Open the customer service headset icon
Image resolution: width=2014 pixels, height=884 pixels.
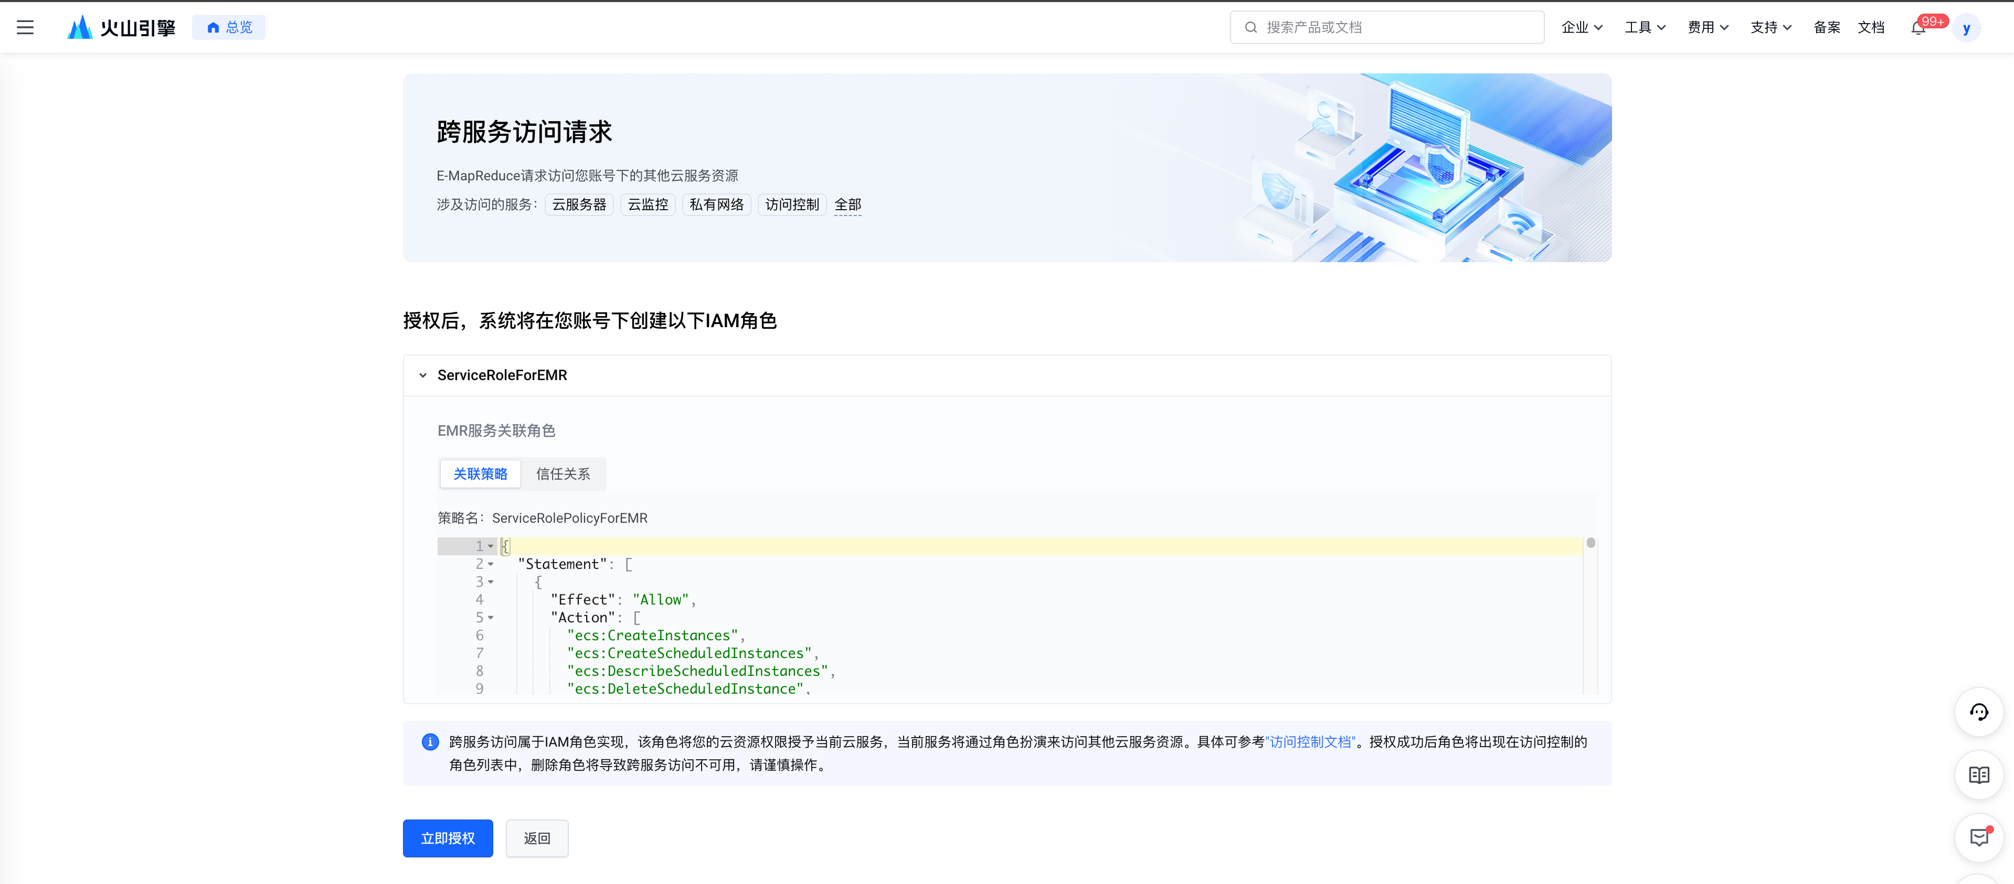1979,712
